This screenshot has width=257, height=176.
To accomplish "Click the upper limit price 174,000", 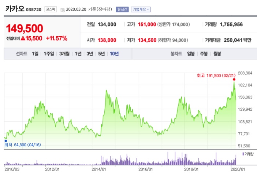I will 180,25.
